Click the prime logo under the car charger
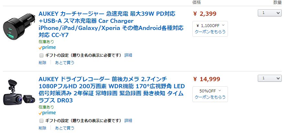This screenshot has width=284, height=133. (x=47, y=48)
